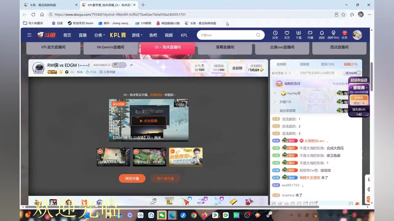Select the DL丶拖米直播间 room tab

point(168,48)
